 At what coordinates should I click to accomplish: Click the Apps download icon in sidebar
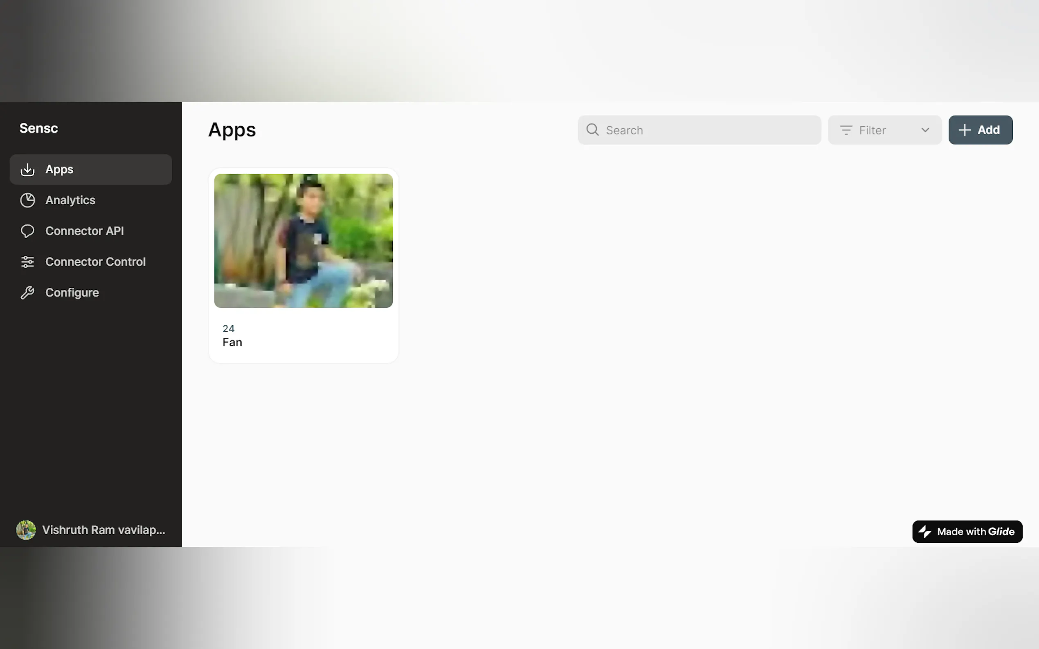click(27, 170)
